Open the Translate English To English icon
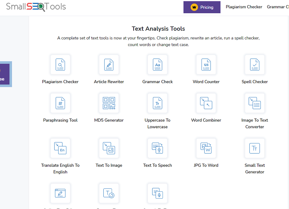Image resolution: width=289 pixels, height=209 pixels. (60, 148)
